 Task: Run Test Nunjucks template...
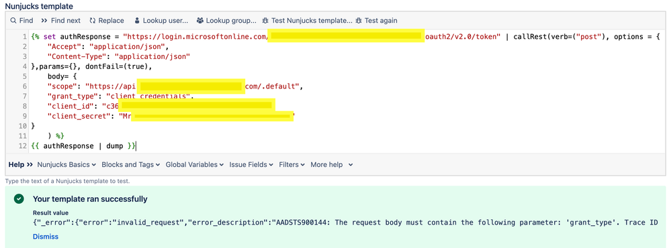click(x=308, y=21)
